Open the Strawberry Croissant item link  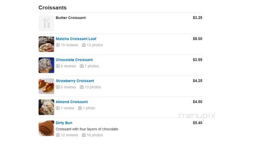click(x=75, y=81)
